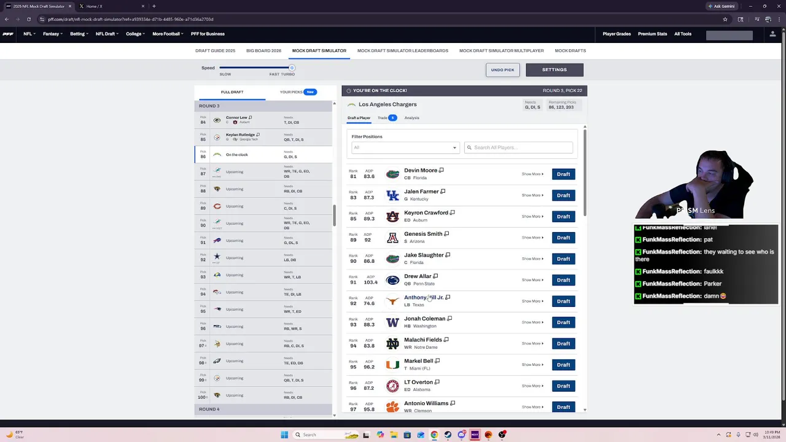
Task: Expand Show More for LT Overton
Action: click(x=532, y=386)
